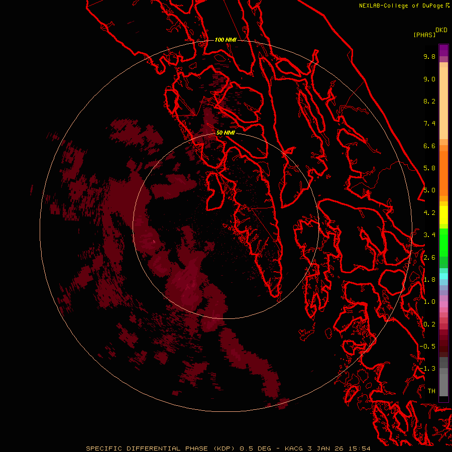
Task: Click the 0.2 legend value
Action: [429, 324]
